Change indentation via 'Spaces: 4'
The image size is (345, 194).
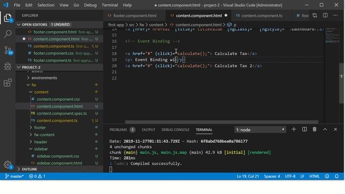[x=272, y=176]
